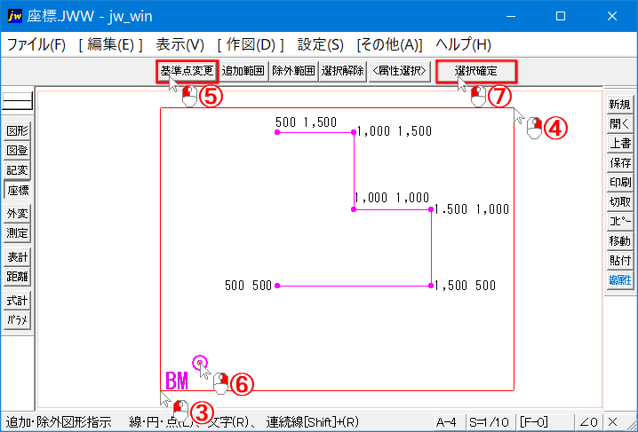Select the 表計 tool in left toolbar
The width and height of the screenshot is (638, 432).
17,257
